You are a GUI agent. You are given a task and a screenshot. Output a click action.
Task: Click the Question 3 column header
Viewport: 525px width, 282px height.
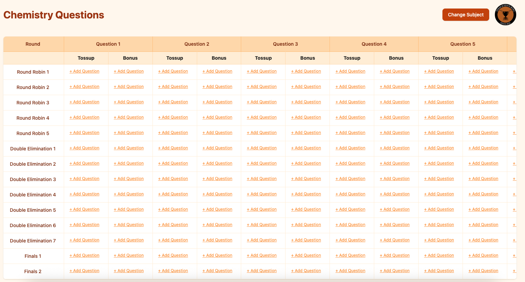(286, 44)
